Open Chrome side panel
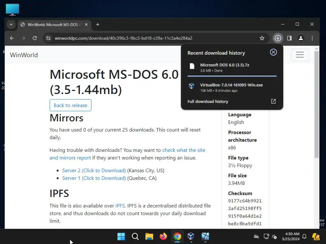 pos(289,38)
